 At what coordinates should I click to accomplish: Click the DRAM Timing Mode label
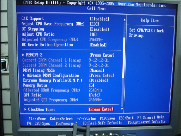click(39, 70)
